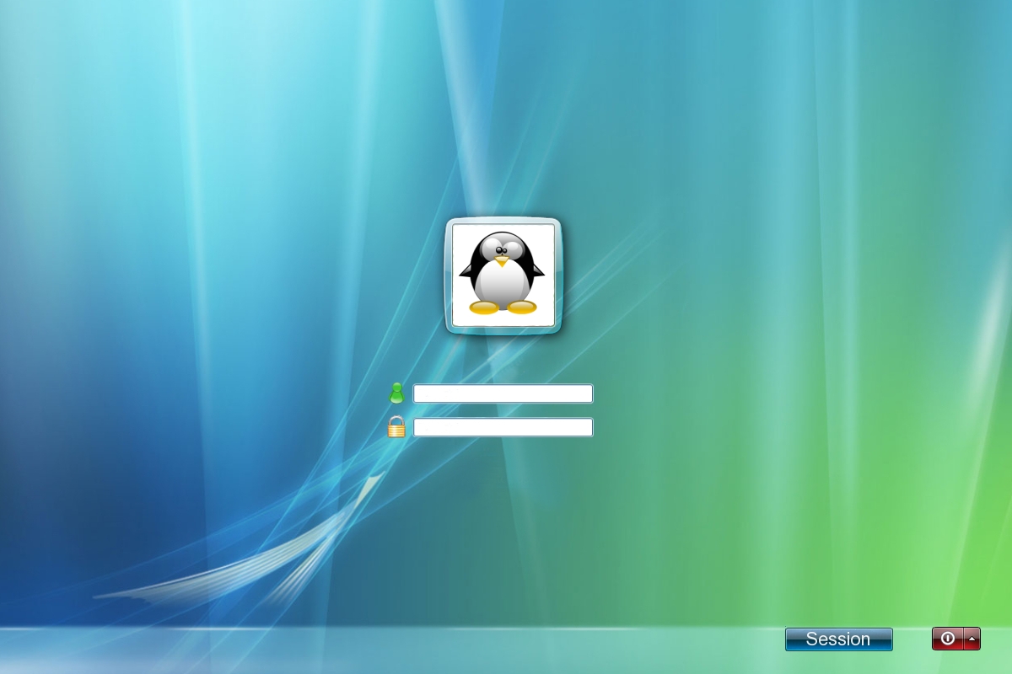
Task: Click the gold padlock icon
Action: pyautogui.click(x=396, y=426)
